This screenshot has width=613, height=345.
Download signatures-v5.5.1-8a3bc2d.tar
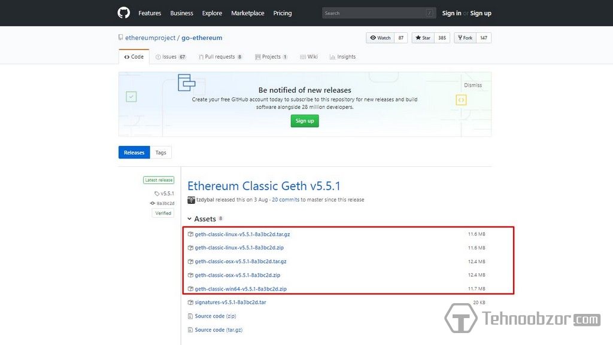tap(230, 303)
